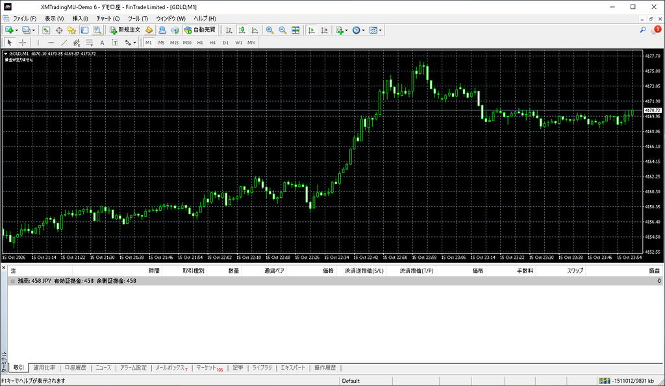Open the アラーム設定 tab
The width and height of the screenshot is (665, 386).
[x=133, y=368]
